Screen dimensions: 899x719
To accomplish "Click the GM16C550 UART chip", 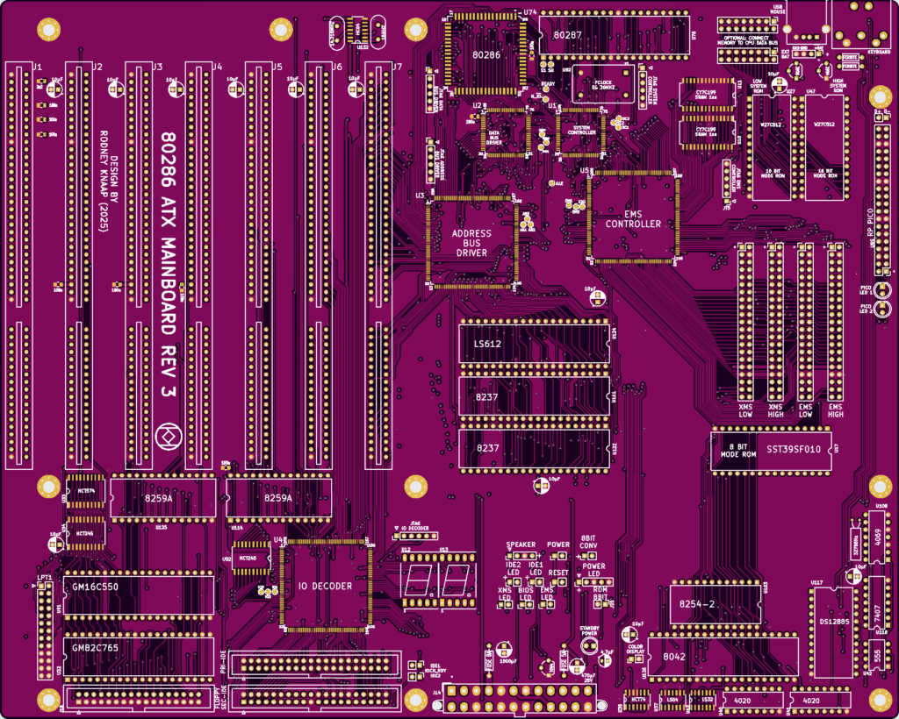I will (139, 588).
